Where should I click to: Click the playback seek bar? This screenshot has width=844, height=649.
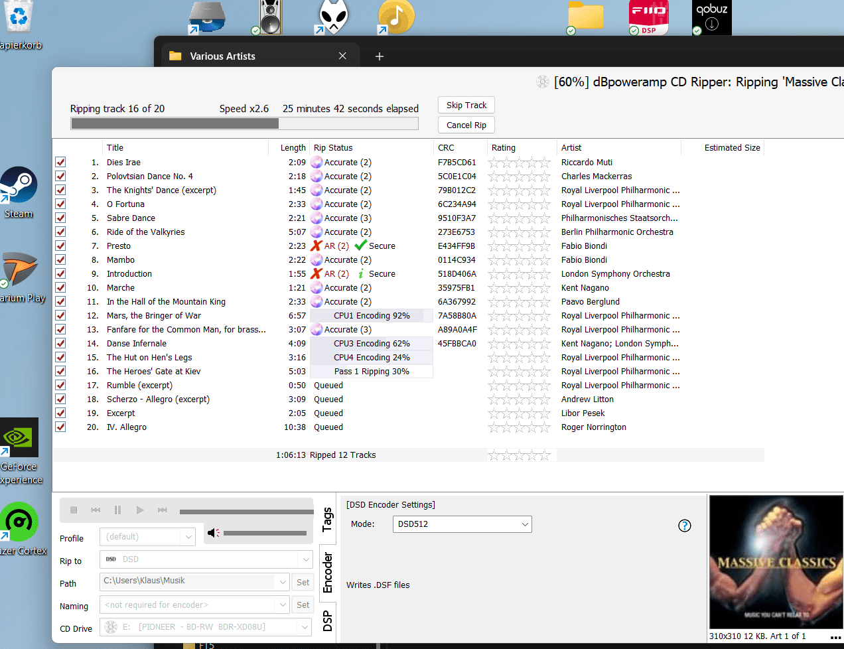pyautogui.click(x=246, y=512)
